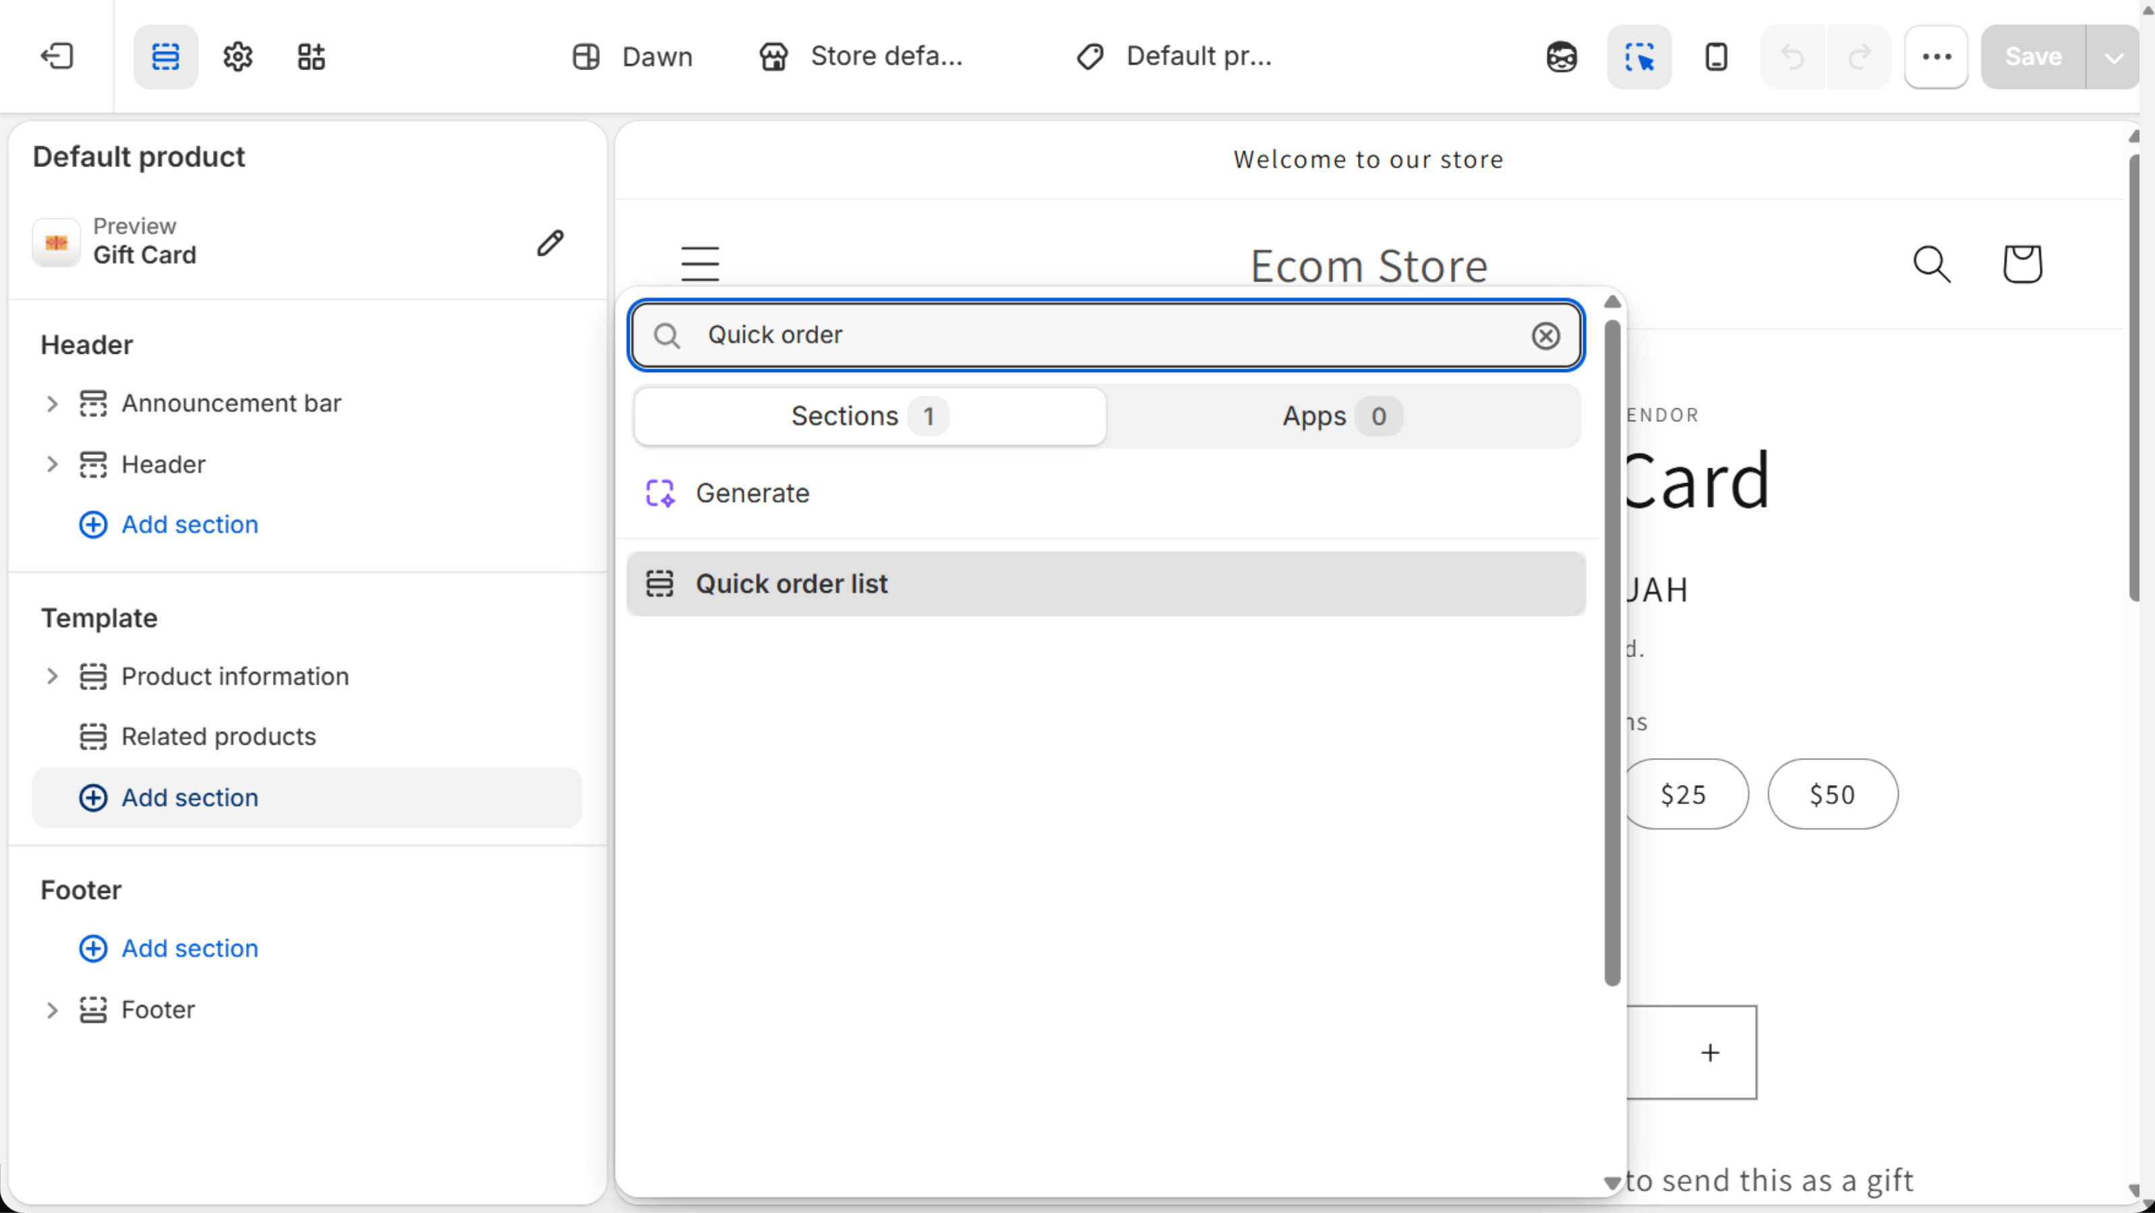Select the Quick order list section

pyautogui.click(x=1106, y=584)
